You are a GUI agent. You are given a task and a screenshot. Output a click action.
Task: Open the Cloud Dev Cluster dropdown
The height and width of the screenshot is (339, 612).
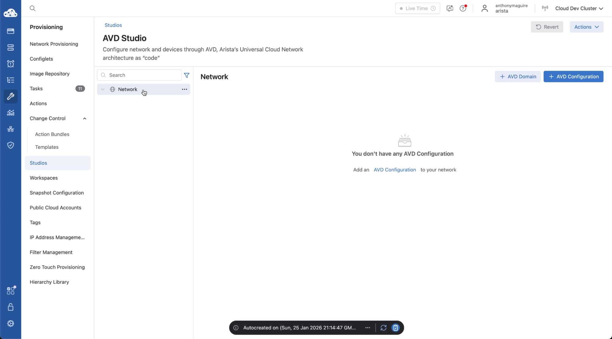(579, 8)
